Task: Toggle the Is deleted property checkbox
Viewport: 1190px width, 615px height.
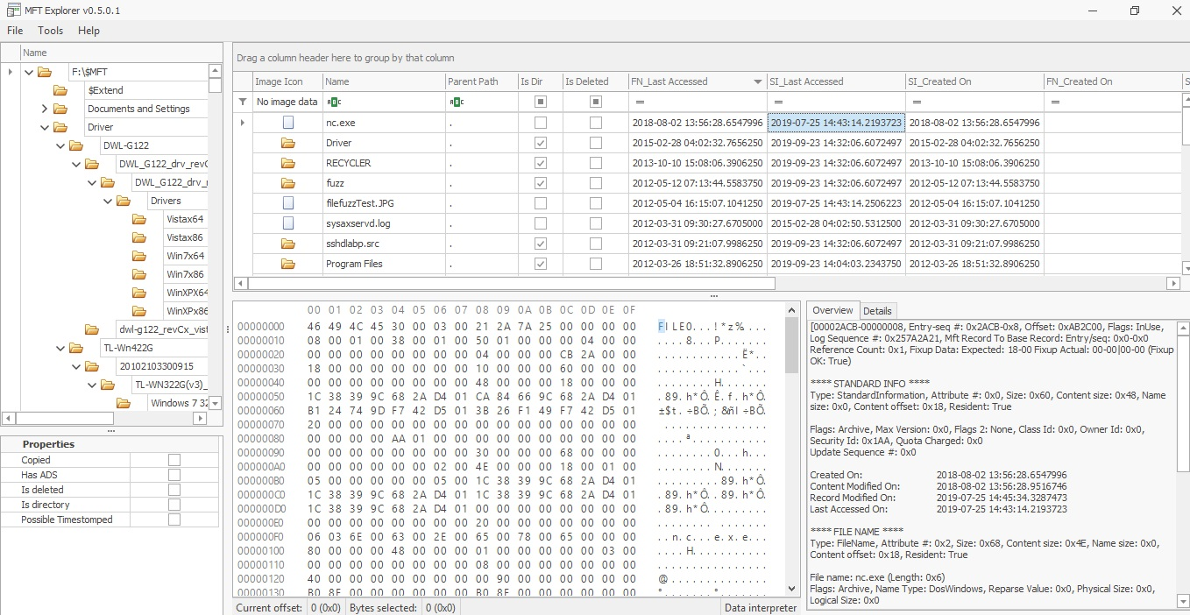Action: pyautogui.click(x=174, y=490)
